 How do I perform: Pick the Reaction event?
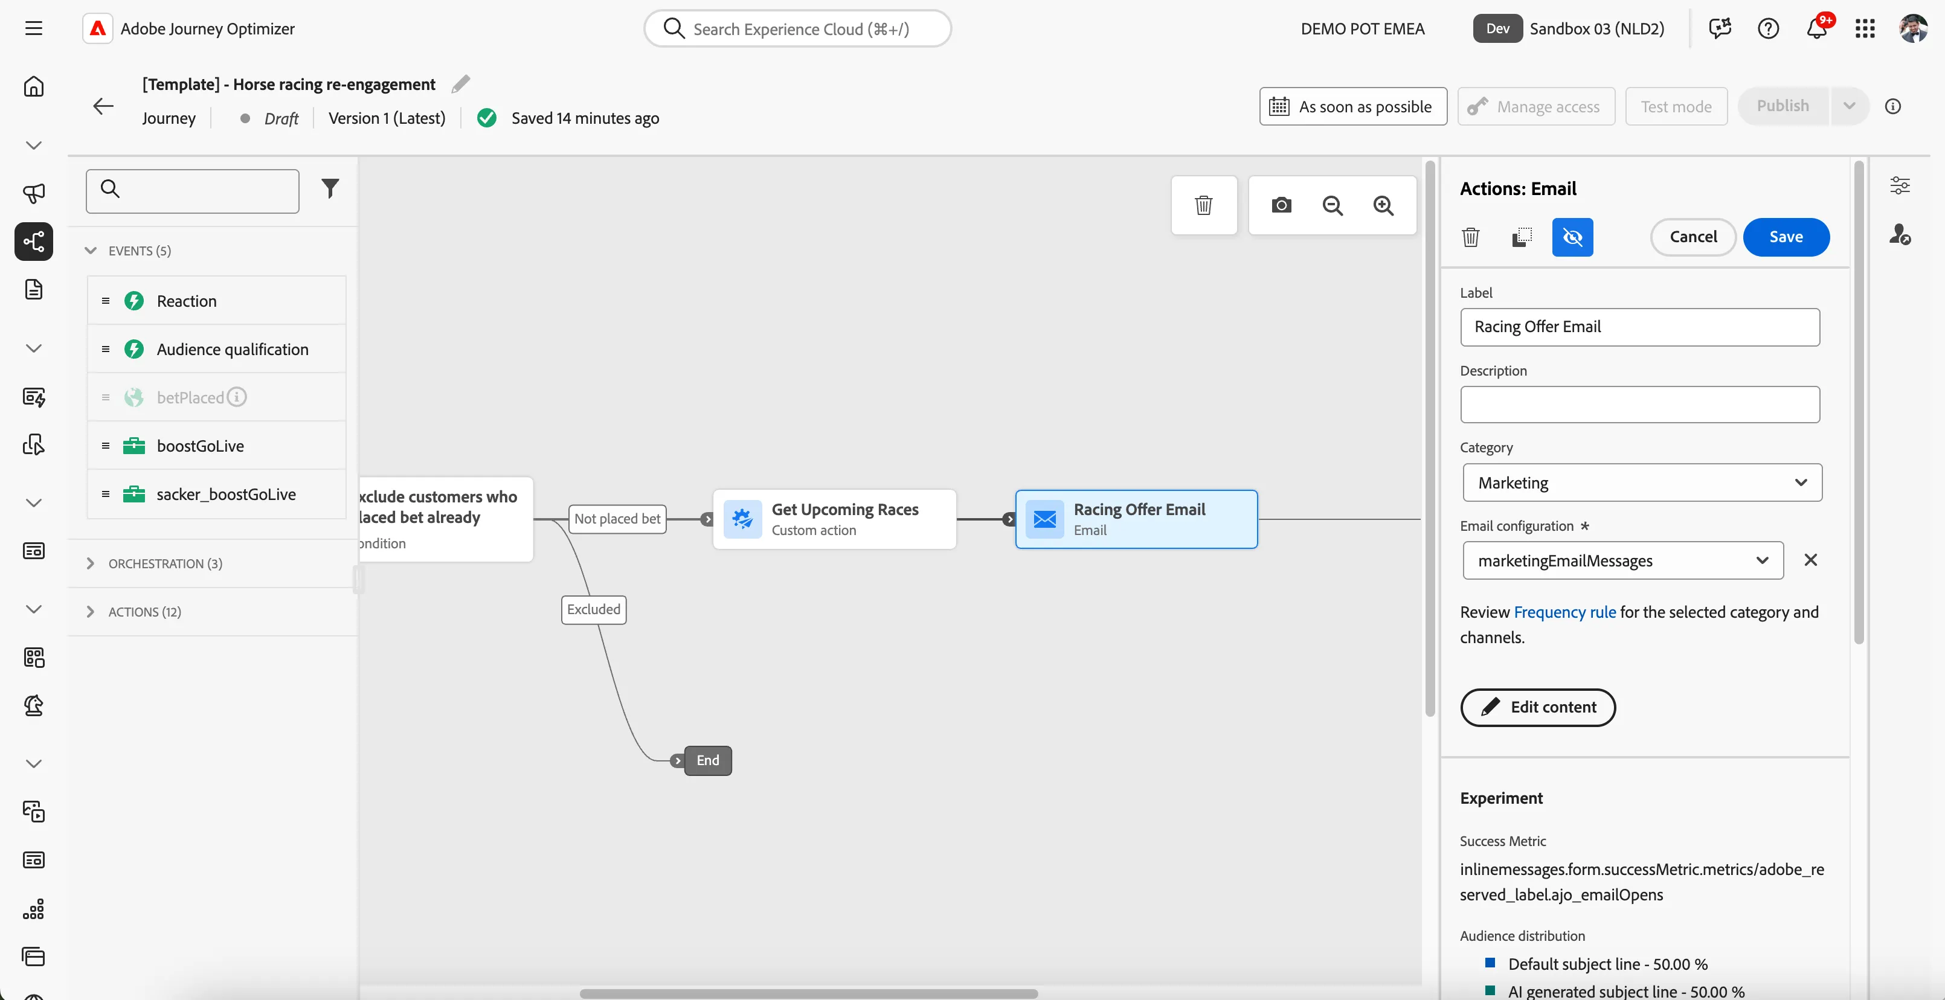[x=217, y=300]
